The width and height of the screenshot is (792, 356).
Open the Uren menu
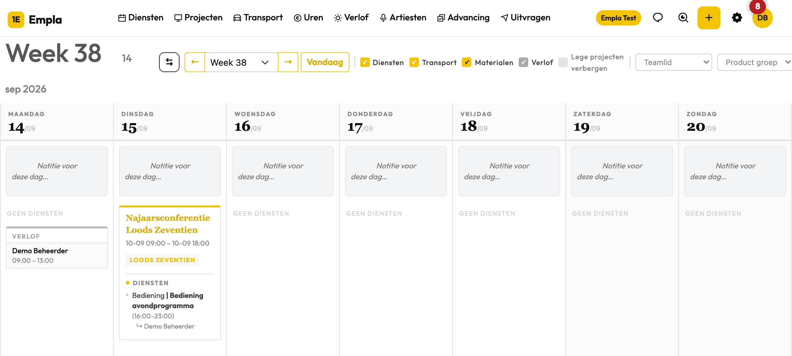click(308, 18)
